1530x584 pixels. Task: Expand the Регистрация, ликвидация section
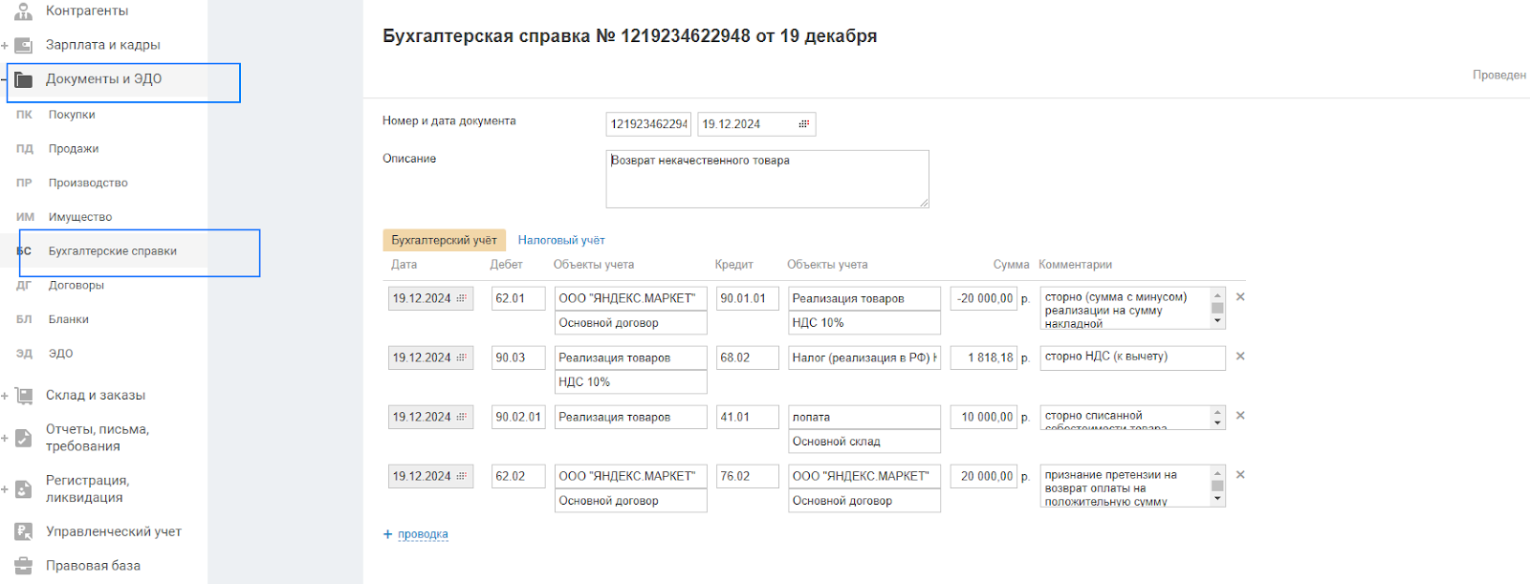[5, 489]
